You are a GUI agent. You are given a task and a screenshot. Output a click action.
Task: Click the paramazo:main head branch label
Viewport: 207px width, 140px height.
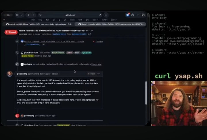[79, 34]
